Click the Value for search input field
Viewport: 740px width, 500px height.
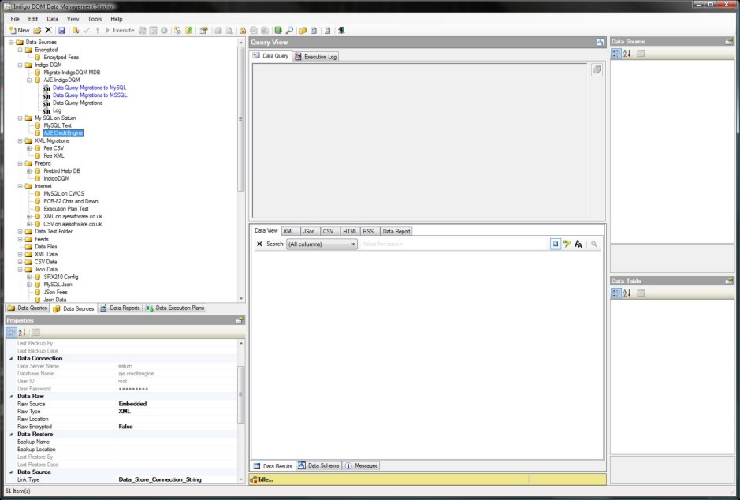click(453, 244)
